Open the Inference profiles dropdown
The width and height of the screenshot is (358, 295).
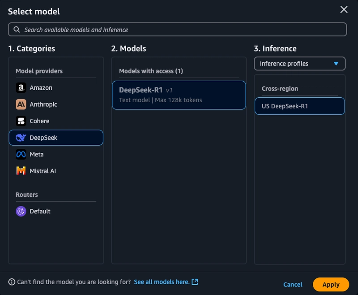(299, 64)
